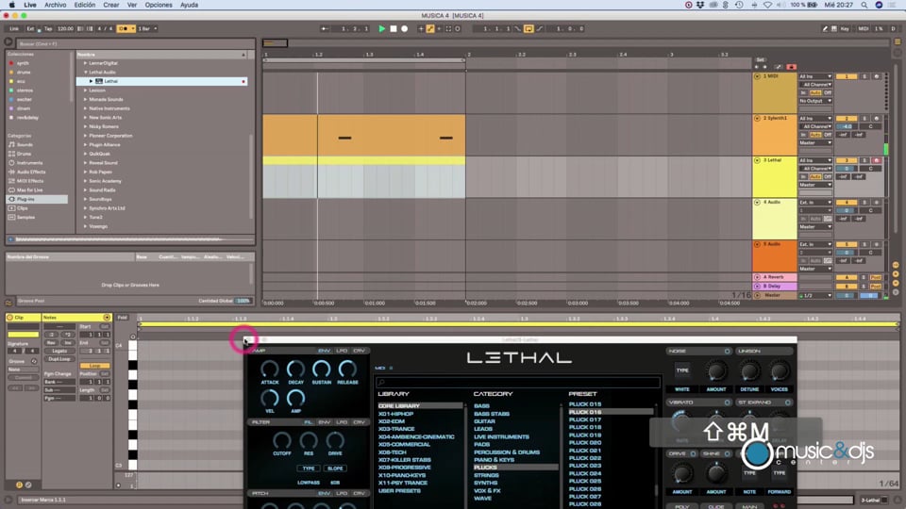Image resolution: width=906 pixels, height=509 pixels.
Task: Switch amp section to LFO tab
Action: [x=342, y=351]
